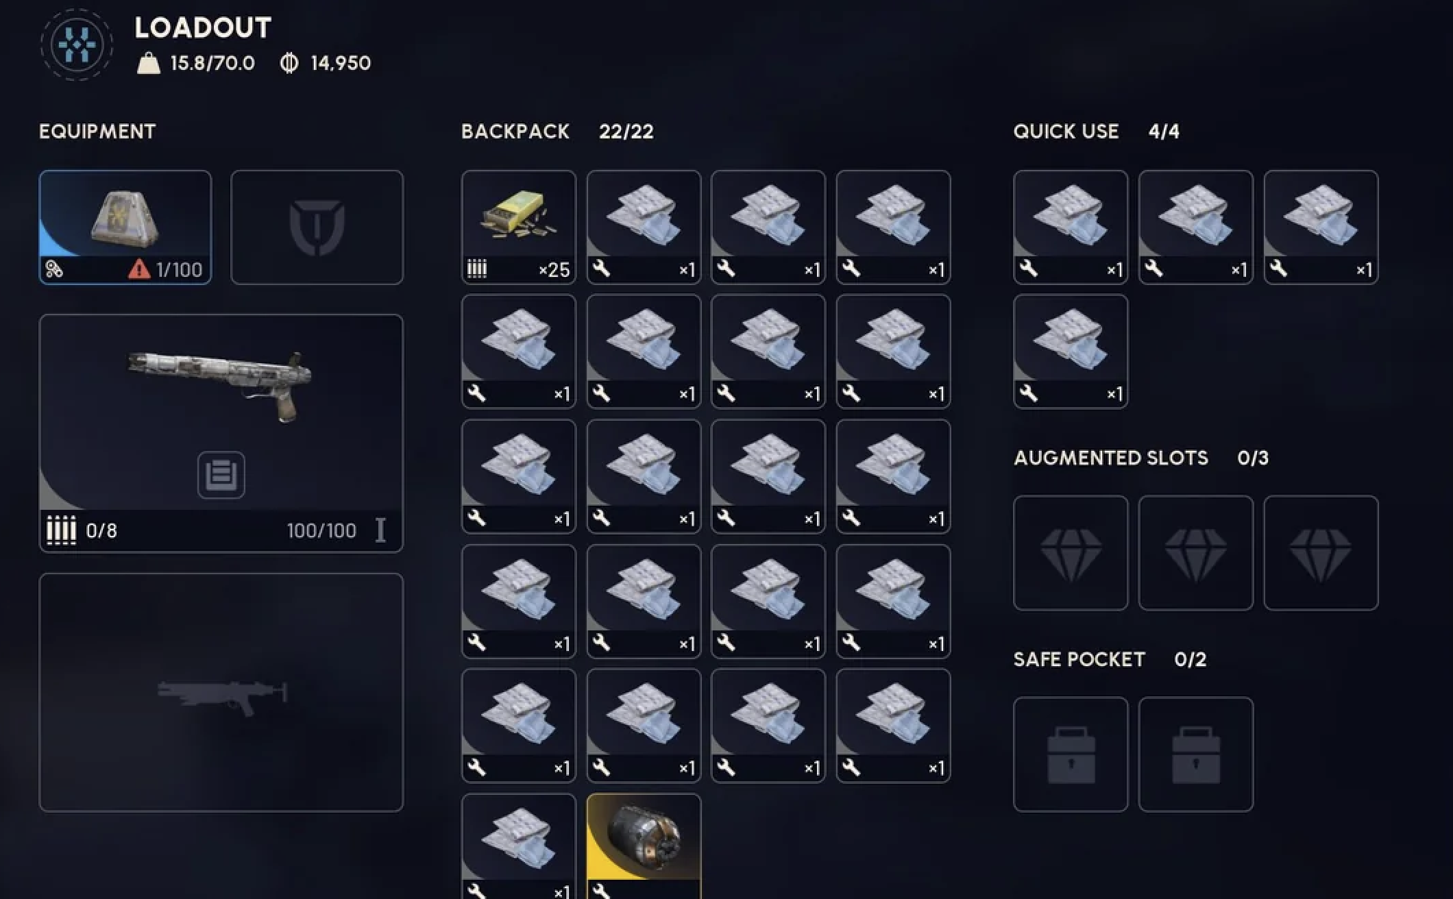
Task: Click the first Augmented Slots diamond slot
Action: tap(1071, 552)
